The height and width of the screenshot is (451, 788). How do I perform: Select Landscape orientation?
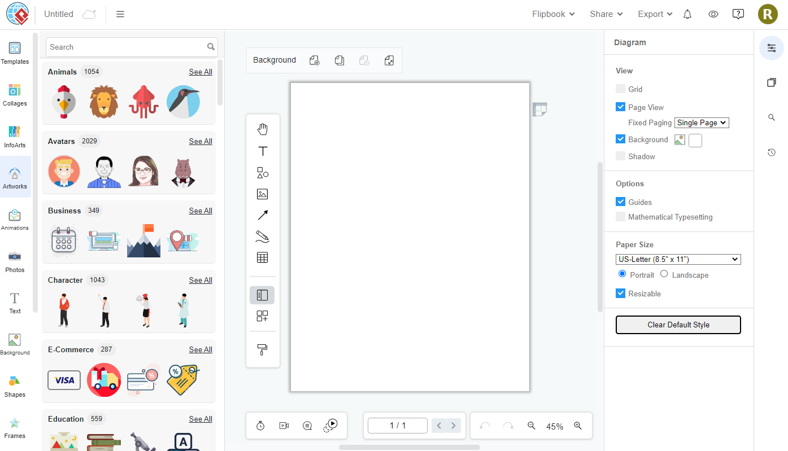[x=664, y=274]
